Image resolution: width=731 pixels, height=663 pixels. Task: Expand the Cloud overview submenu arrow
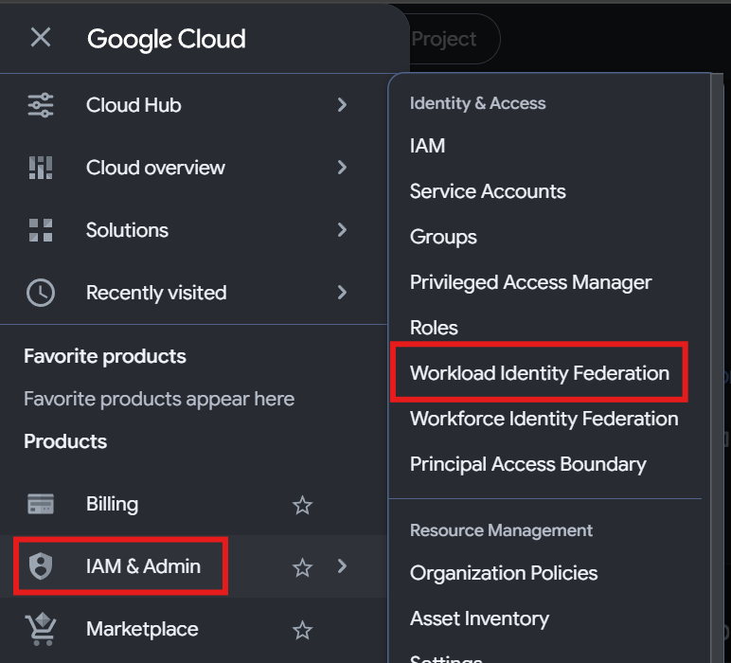(x=342, y=167)
